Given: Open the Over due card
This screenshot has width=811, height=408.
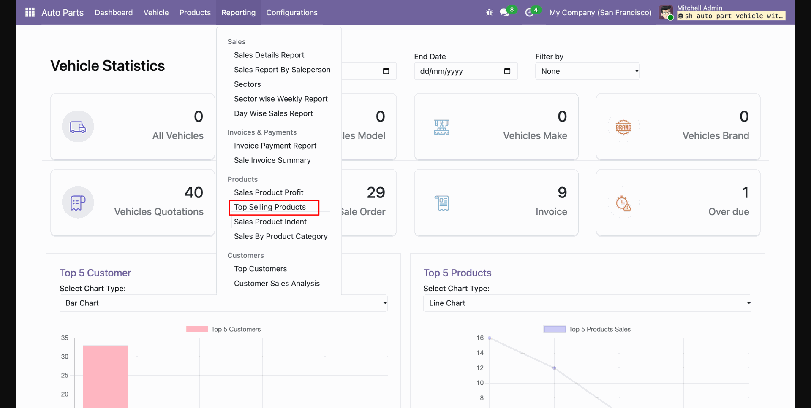Looking at the screenshot, I should (678, 203).
